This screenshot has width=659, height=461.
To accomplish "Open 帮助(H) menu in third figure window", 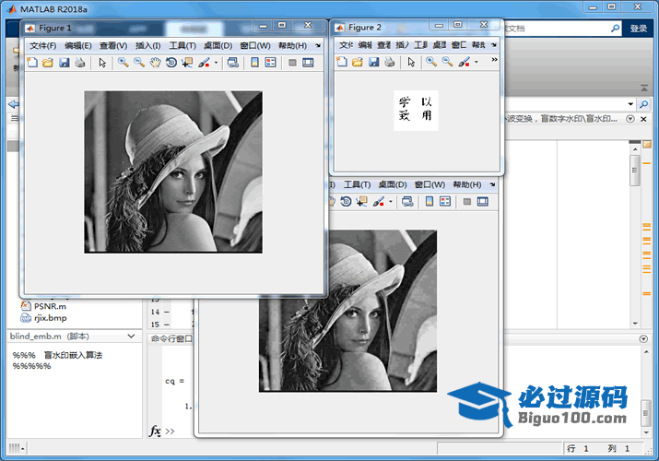I will coord(467,184).
